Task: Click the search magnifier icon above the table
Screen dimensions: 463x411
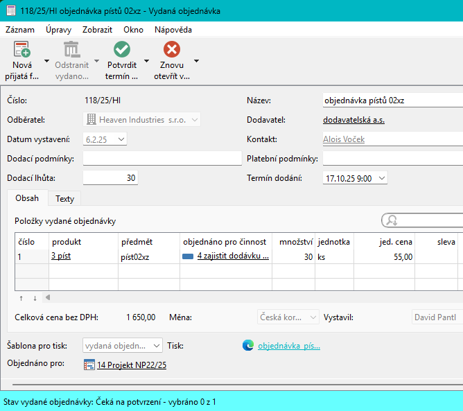Action: point(392,220)
